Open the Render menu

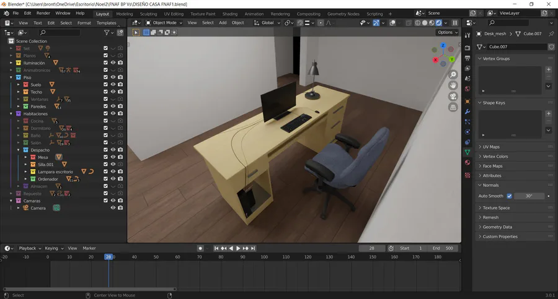coord(43,13)
